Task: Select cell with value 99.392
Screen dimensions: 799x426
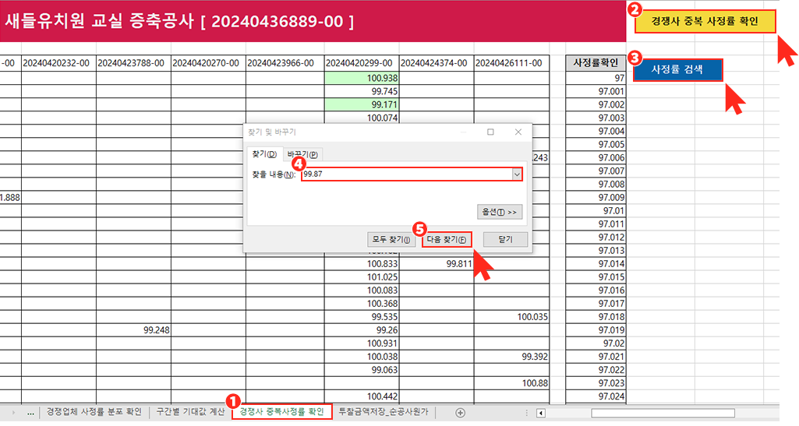Action: click(511, 356)
